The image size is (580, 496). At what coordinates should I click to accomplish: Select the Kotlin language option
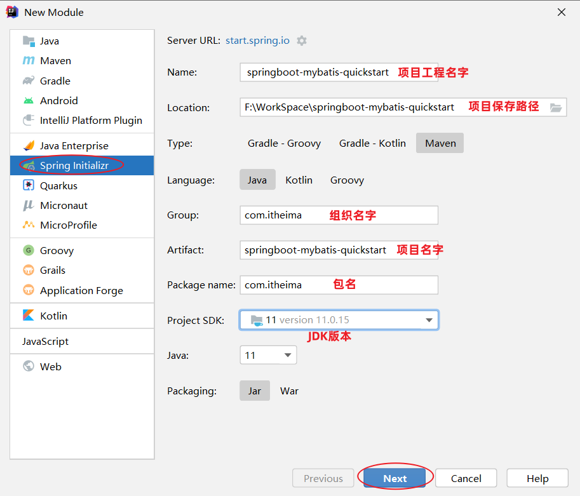click(x=299, y=180)
